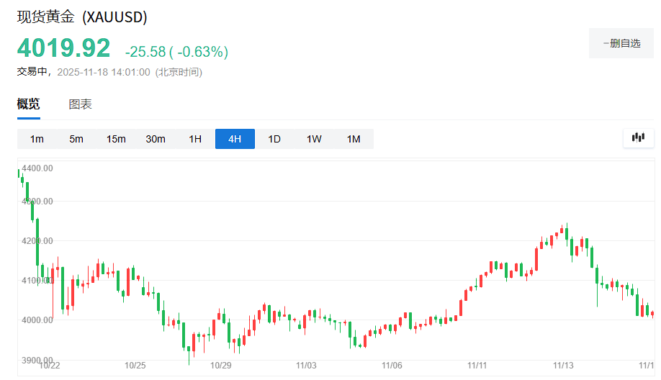Remove XAUUSD from watchlist with 删自选

click(621, 43)
